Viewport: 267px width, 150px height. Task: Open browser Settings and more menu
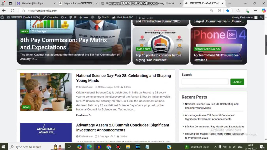[256, 11]
